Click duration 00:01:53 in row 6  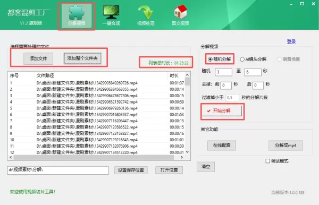(177, 114)
